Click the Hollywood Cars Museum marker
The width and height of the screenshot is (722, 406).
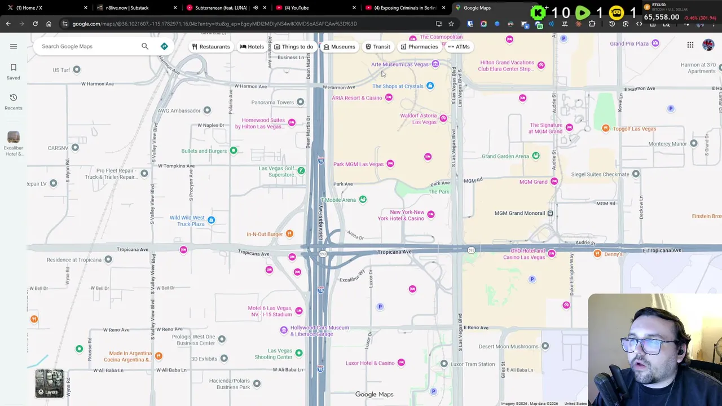[284, 330]
